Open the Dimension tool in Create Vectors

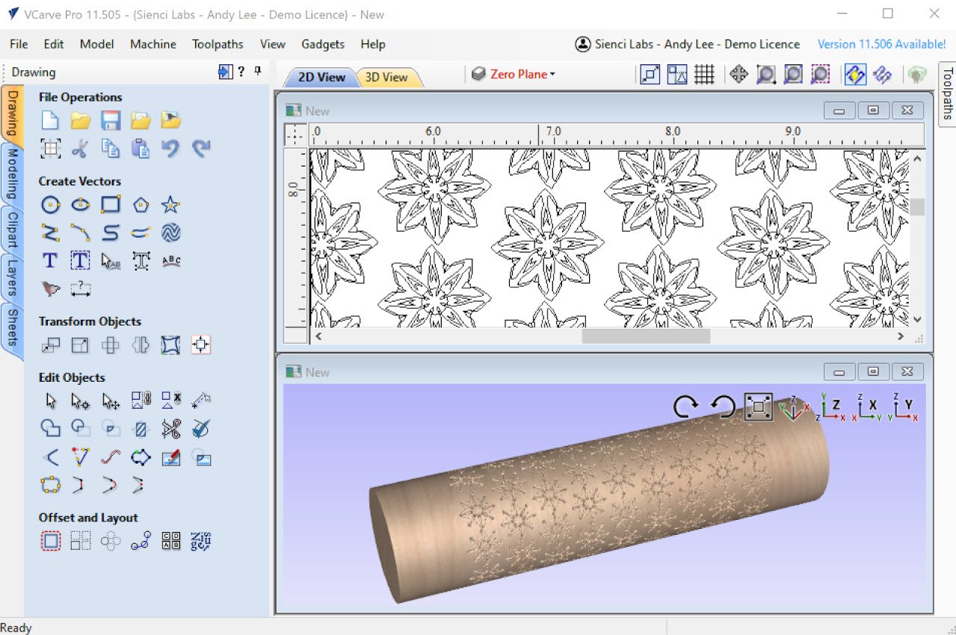point(80,289)
